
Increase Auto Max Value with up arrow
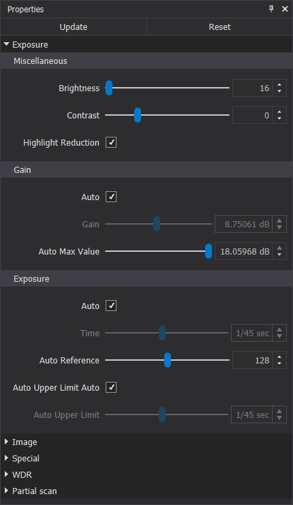click(279, 248)
